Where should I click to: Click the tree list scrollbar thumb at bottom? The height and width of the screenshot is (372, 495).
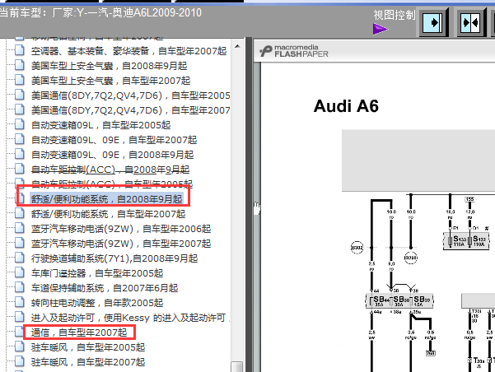pos(237,366)
